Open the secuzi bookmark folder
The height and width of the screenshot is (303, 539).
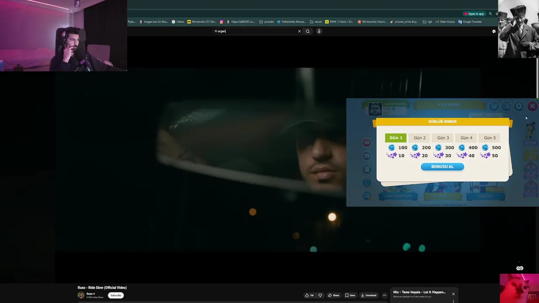pyautogui.click(x=316, y=22)
